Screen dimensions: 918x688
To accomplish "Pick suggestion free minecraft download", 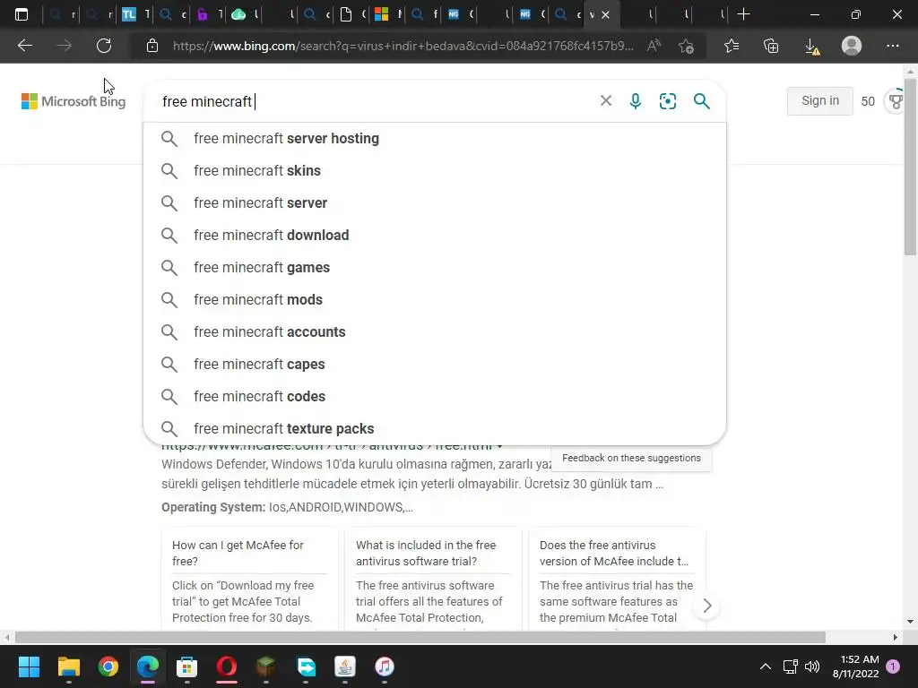I will [x=435, y=236].
